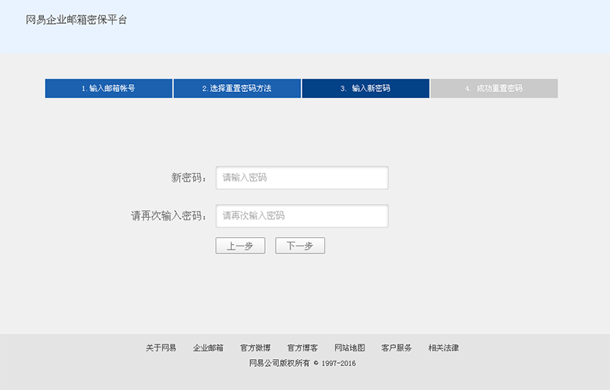610x390 pixels.
Task: Click the 请再次输入密码 field label
Action: pyautogui.click(x=169, y=215)
